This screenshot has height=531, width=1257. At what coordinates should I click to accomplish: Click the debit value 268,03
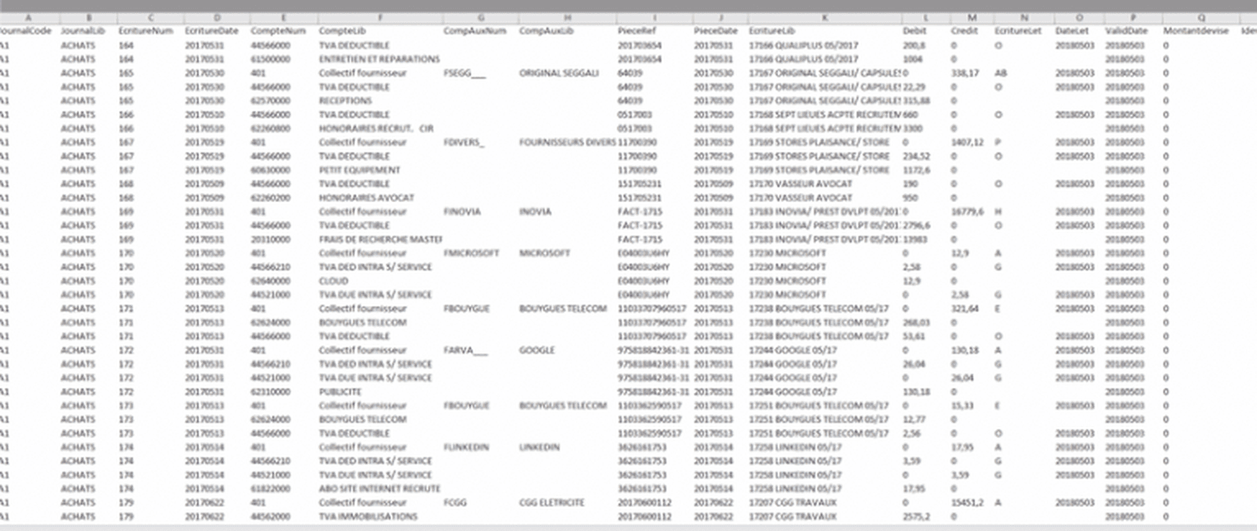click(x=916, y=322)
